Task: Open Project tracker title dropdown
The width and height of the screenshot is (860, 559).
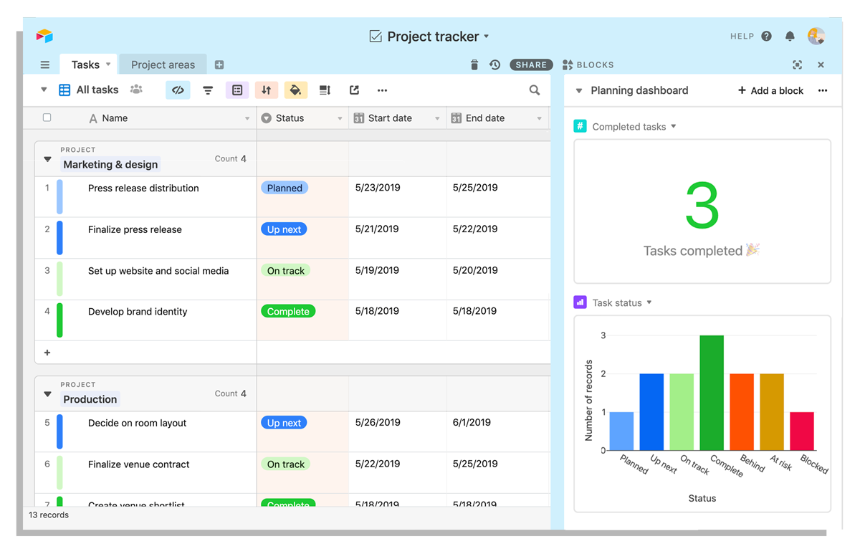Action: [487, 36]
